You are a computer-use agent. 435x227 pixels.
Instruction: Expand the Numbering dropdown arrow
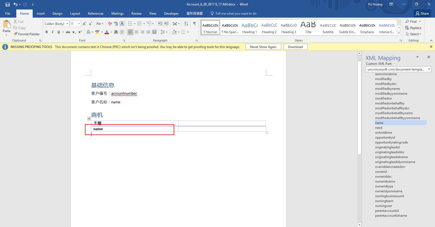(x=144, y=24)
